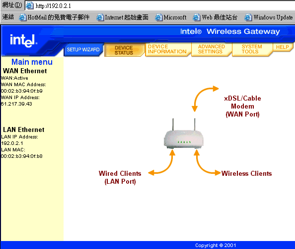
Task: Open System Tools tab
Action: [252, 49]
